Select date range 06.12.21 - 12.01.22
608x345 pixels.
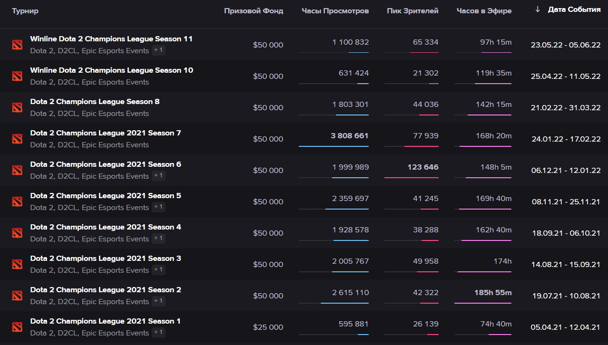coord(566,170)
